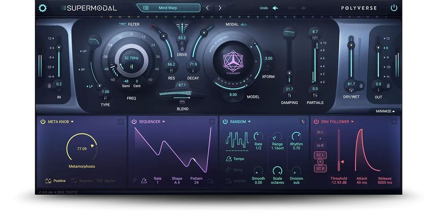Click the Undo arrow icon
Screen dimensions: 437x219
point(275,8)
